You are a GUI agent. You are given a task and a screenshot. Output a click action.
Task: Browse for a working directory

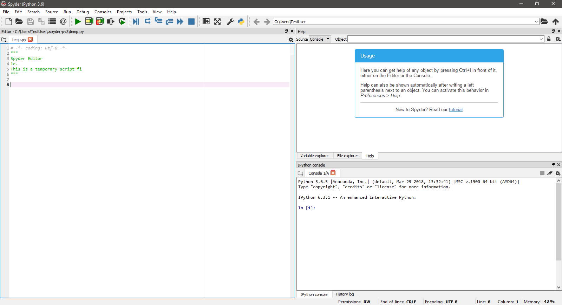tap(544, 21)
